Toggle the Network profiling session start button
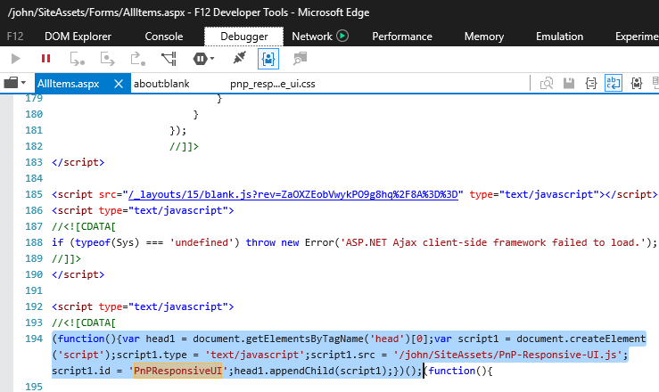This screenshot has height=392, width=659. [342, 37]
